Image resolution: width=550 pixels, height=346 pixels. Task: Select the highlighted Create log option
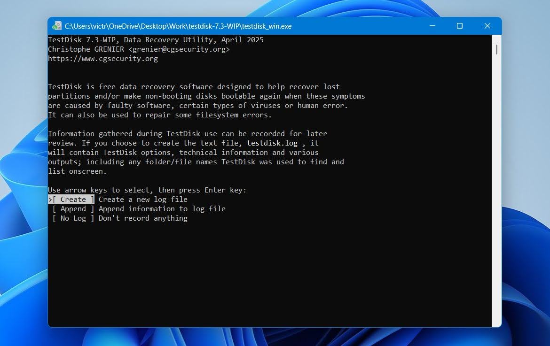tap(71, 199)
